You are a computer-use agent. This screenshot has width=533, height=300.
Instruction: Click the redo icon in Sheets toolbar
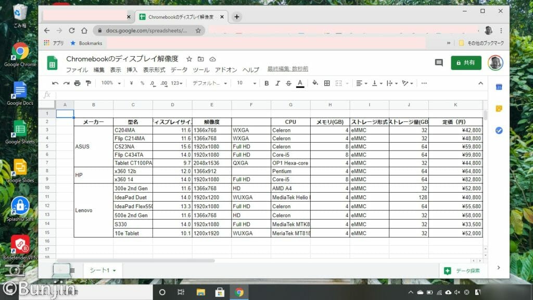point(66,83)
